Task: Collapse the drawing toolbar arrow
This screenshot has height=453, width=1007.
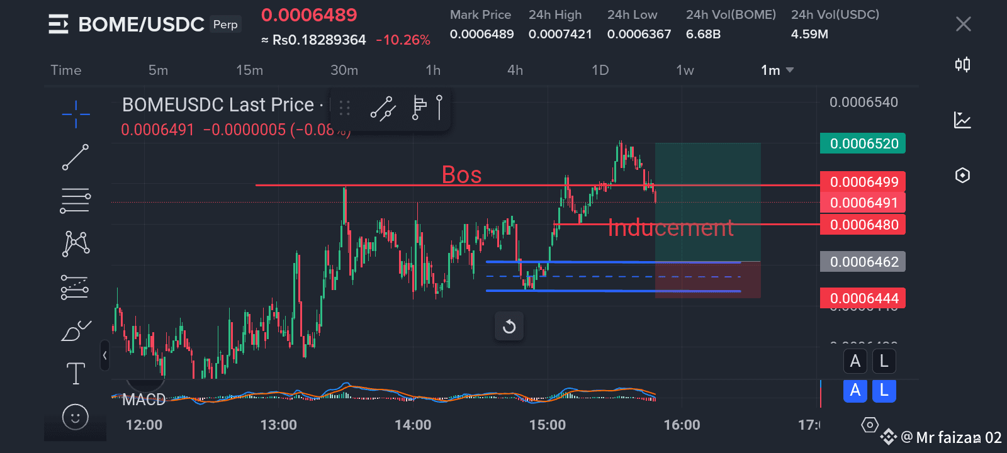Action: pyautogui.click(x=104, y=355)
